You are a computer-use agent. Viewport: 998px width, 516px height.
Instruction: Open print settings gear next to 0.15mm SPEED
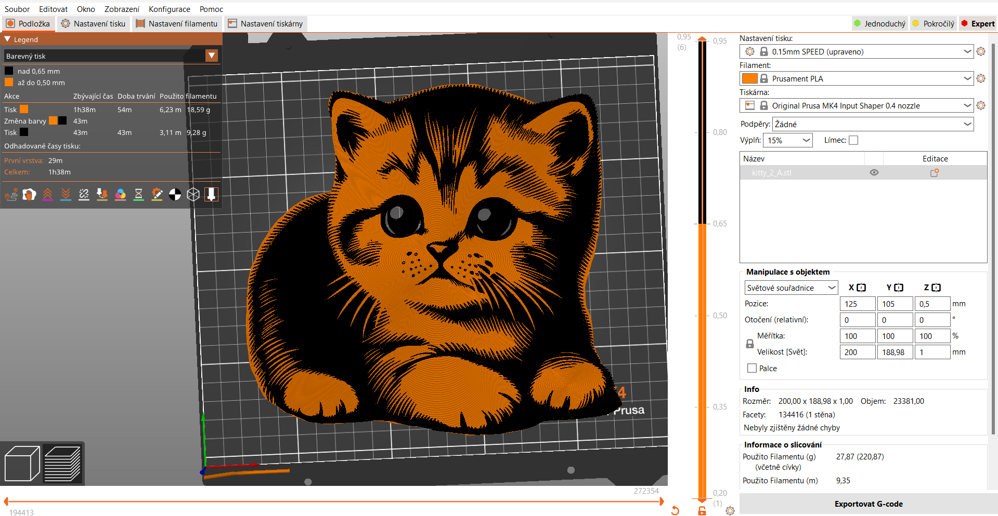(981, 51)
